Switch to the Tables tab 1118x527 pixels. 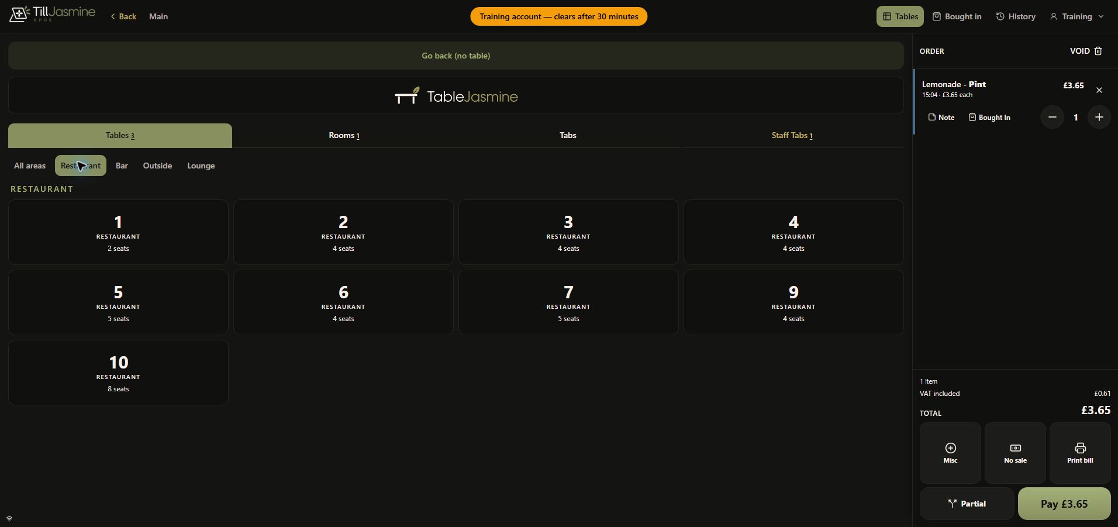(120, 136)
